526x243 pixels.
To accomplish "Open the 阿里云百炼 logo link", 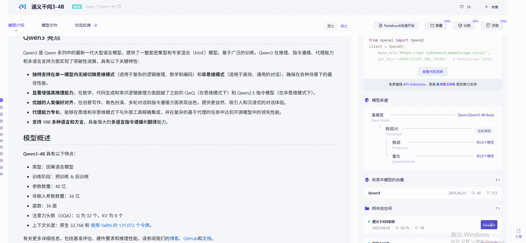I will (446, 84).
